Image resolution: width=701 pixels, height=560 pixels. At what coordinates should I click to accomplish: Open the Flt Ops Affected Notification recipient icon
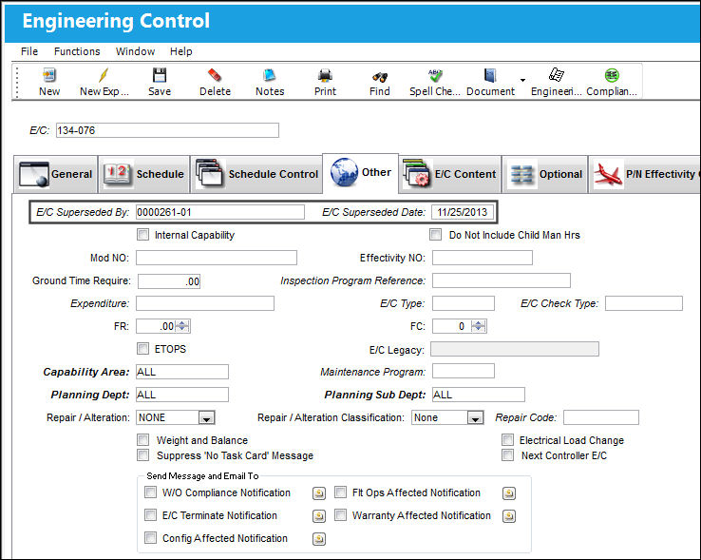pyautogui.click(x=509, y=493)
